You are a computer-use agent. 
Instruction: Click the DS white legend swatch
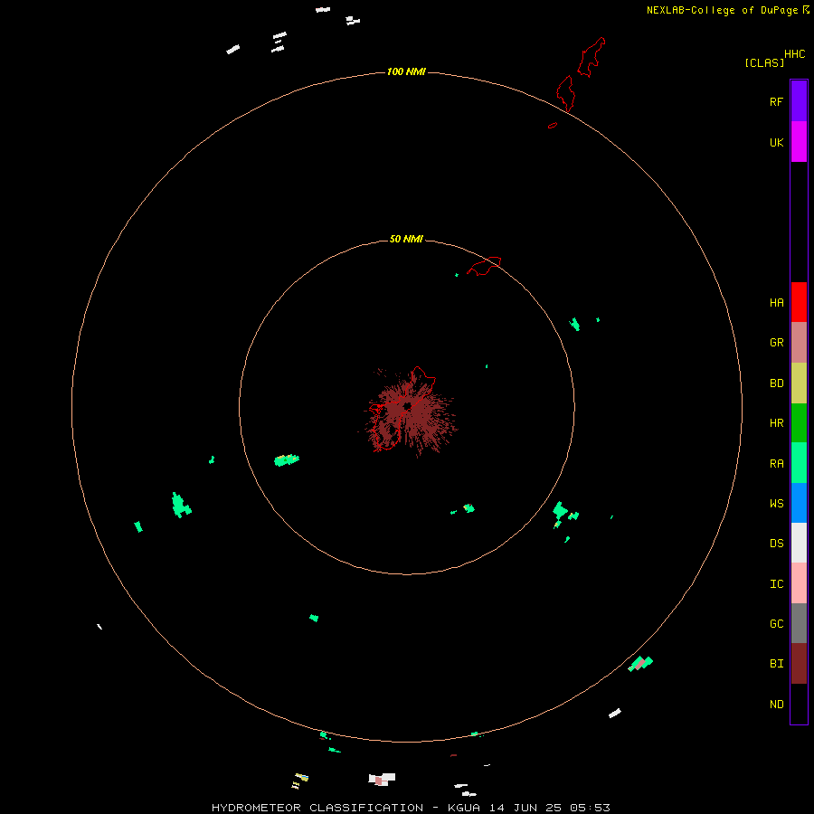point(799,543)
